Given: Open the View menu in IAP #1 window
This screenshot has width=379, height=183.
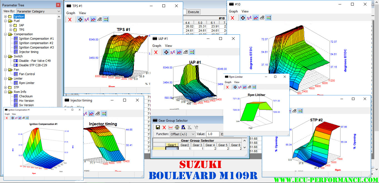Looking at the screenshot, I should [168, 46].
